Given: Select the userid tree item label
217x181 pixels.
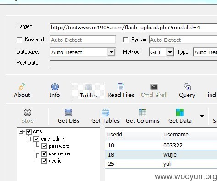Looking at the screenshot, I should [55, 161].
